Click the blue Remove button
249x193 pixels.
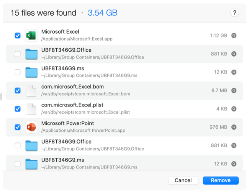pos(221,180)
